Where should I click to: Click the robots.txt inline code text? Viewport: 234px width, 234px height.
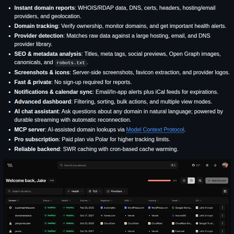pyautogui.click(x=71, y=63)
